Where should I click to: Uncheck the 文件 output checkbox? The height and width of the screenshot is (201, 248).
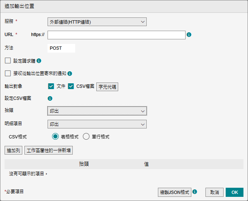(x=51, y=86)
